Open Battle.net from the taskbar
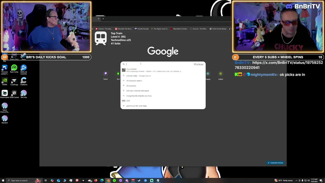The width and height of the screenshot is (325, 183). click(x=145, y=180)
